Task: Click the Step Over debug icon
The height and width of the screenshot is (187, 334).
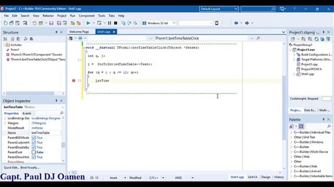Action: [x=129, y=23]
